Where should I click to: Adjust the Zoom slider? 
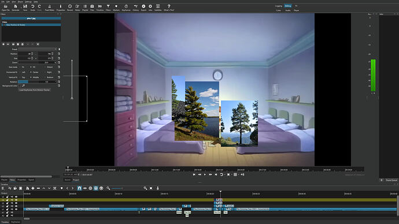click(x=38, y=62)
